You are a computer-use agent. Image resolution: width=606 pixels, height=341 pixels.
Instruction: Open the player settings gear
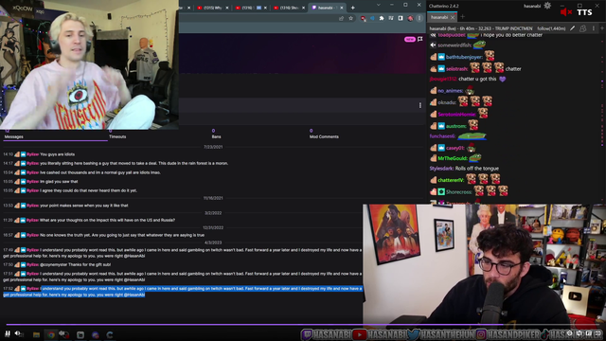coord(569,332)
